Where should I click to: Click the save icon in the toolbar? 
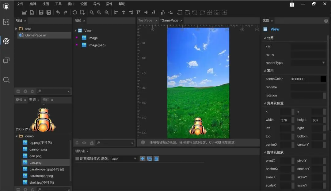point(41,12)
